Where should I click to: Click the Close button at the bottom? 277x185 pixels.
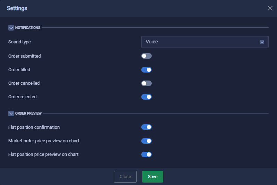(x=125, y=177)
